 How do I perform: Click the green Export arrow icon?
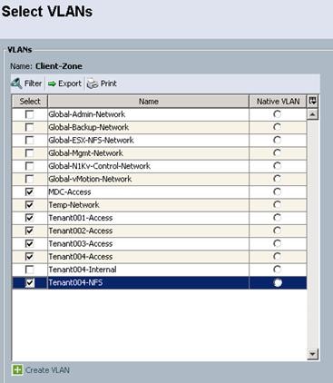[x=52, y=83]
